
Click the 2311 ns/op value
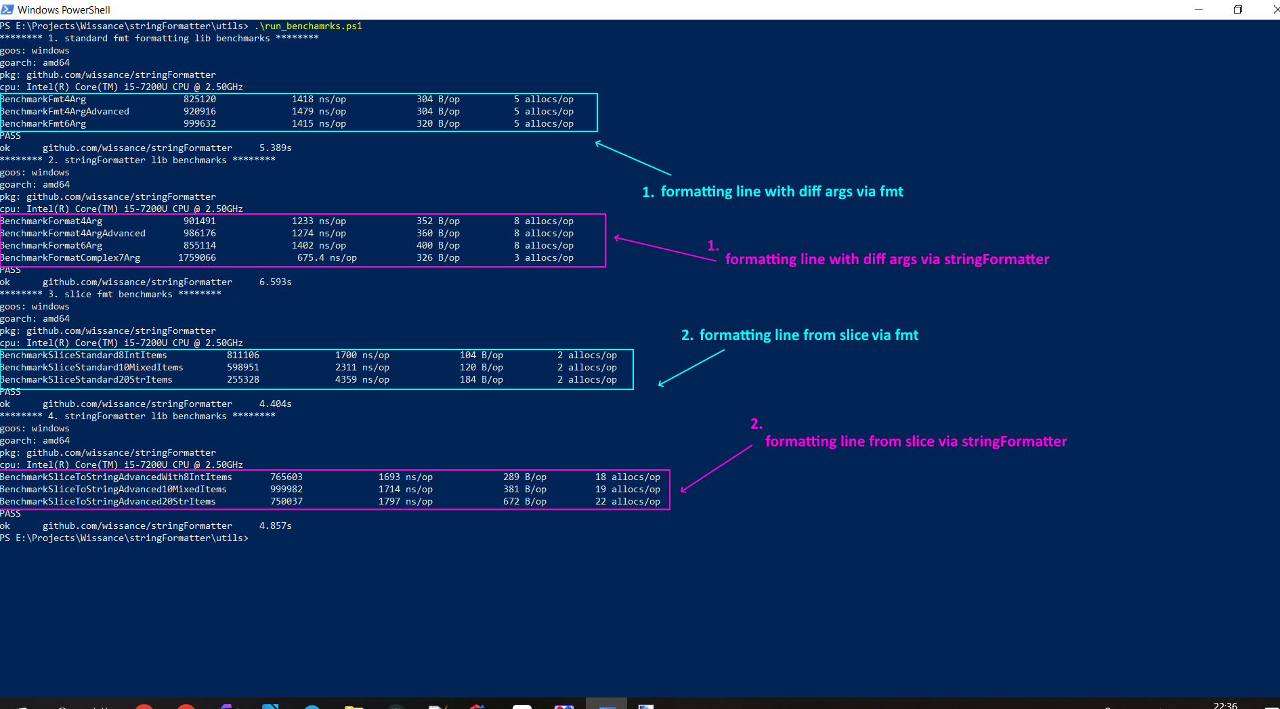362,368
